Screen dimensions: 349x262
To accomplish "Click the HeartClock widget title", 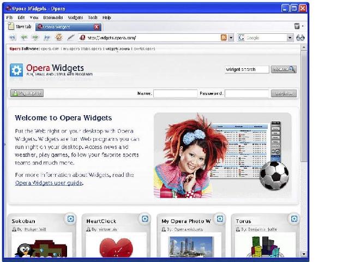I will pos(101,221).
